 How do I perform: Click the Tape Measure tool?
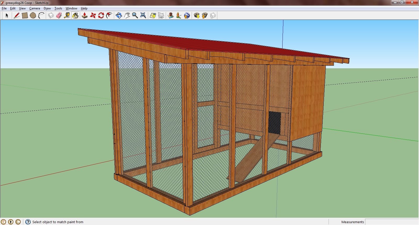click(67, 15)
